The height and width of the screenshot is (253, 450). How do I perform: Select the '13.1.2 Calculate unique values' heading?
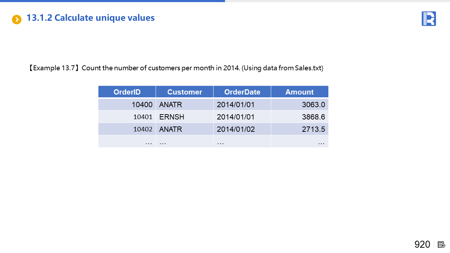coord(90,18)
